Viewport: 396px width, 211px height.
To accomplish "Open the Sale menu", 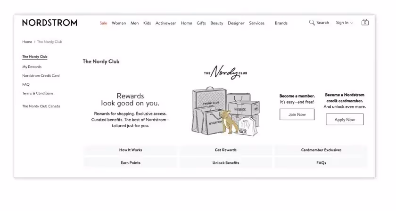I will coord(103,23).
